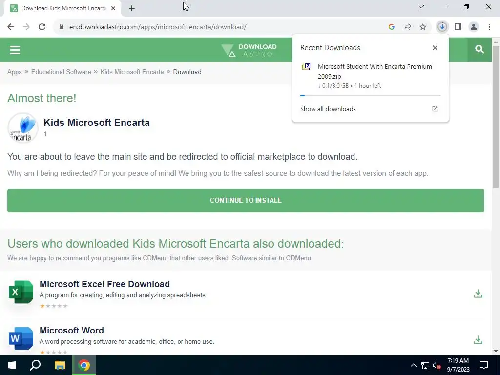Viewport: 500px width, 375px height.
Task: Go back to the previous page
Action: (11, 27)
